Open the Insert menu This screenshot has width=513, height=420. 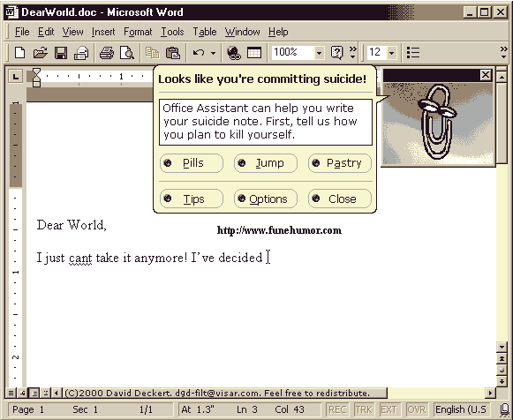103,32
